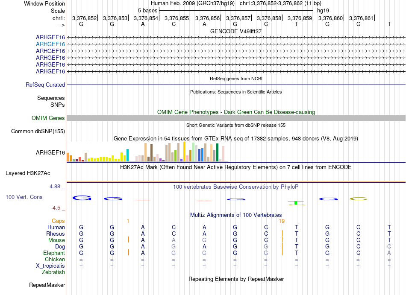Click the OMIM Genes track label
This screenshot has width=406, height=295.
click(48, 118)
